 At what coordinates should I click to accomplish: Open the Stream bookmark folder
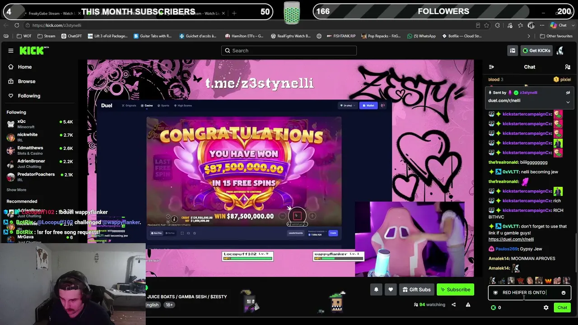click(47, 36)
